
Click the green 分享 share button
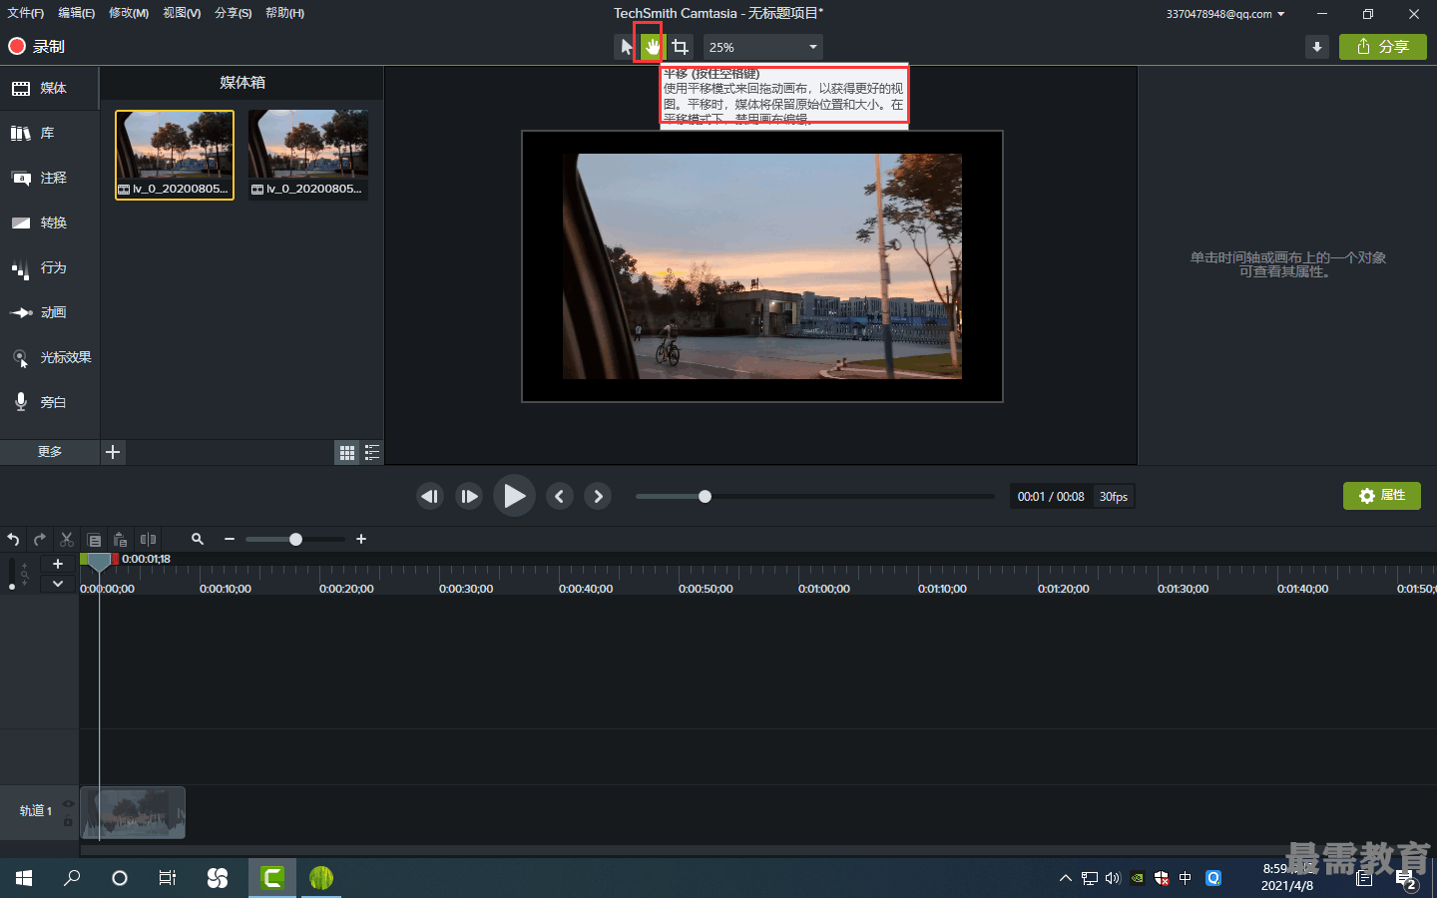(x=1383, y=47)
